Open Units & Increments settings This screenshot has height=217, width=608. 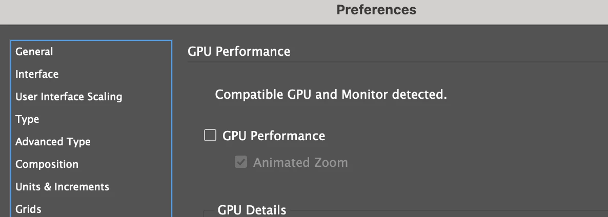[x=62, y=187]
